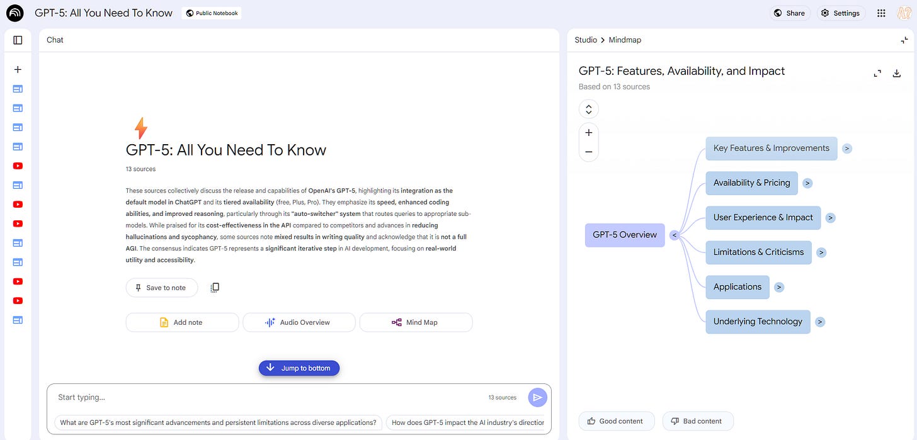Click 'Based on 13 sources' text

point(614,87)
